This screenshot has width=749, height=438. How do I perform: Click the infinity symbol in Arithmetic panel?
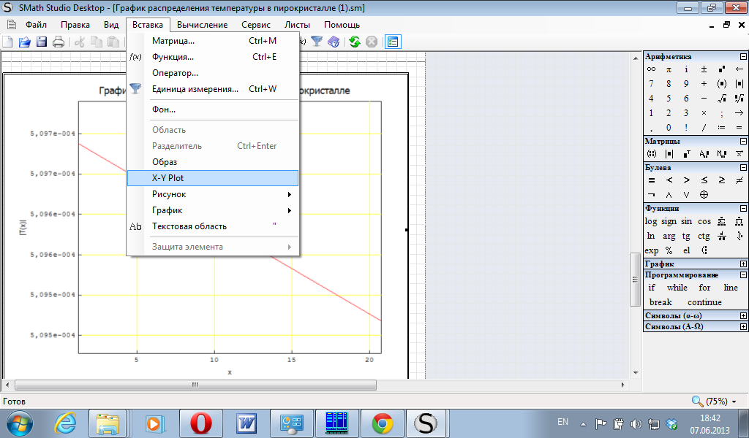(651, 69)
